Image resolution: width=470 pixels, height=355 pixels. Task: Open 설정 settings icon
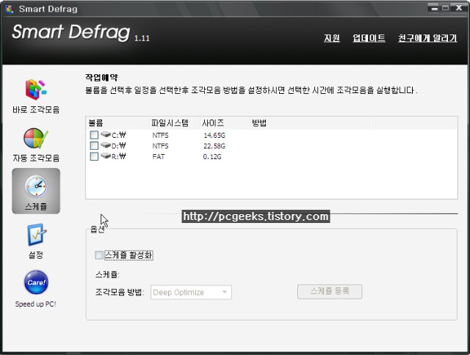click(37, 235)
